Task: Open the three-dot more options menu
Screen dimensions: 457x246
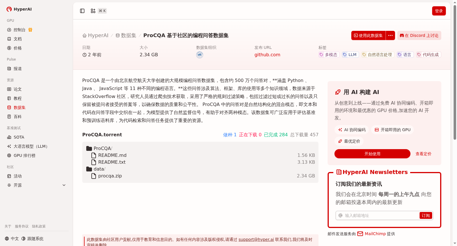Action: (x=390, y=35)
